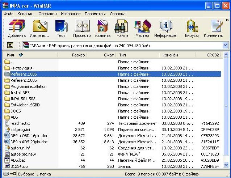This screenshot has width=231, height=178.
Task: Click the Инструкция folder icon
Action: (7, 68)
